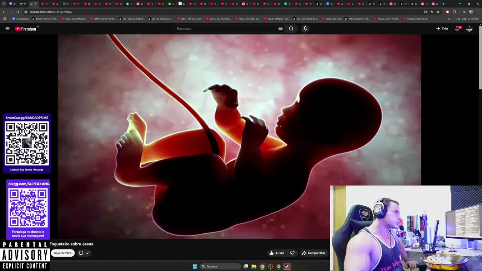The width and height of the screenshot is (482, 271).
Task: Click the Compartilhar share button
Action: [314, 253]
